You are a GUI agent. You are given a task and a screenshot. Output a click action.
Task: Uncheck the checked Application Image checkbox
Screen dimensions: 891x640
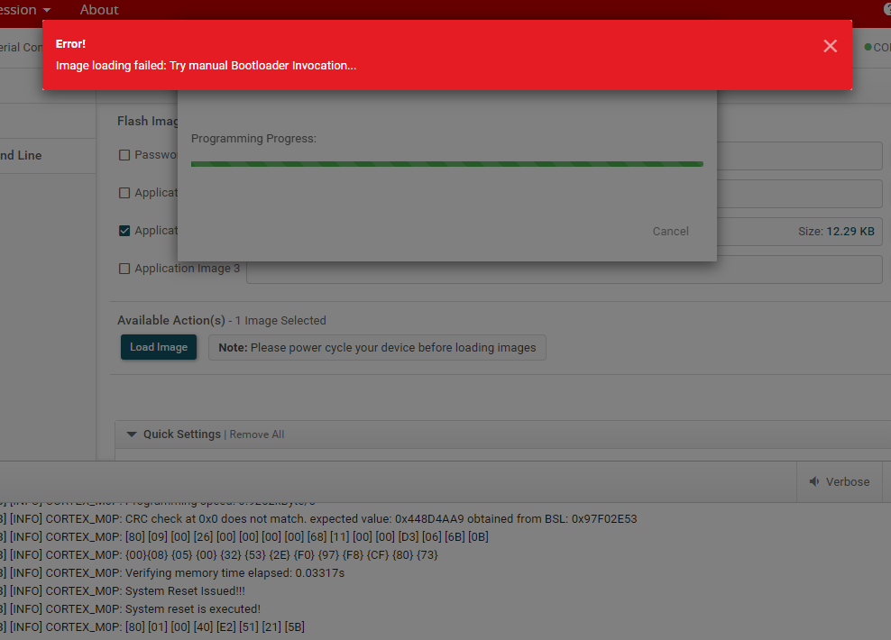(x=124, y=231)
